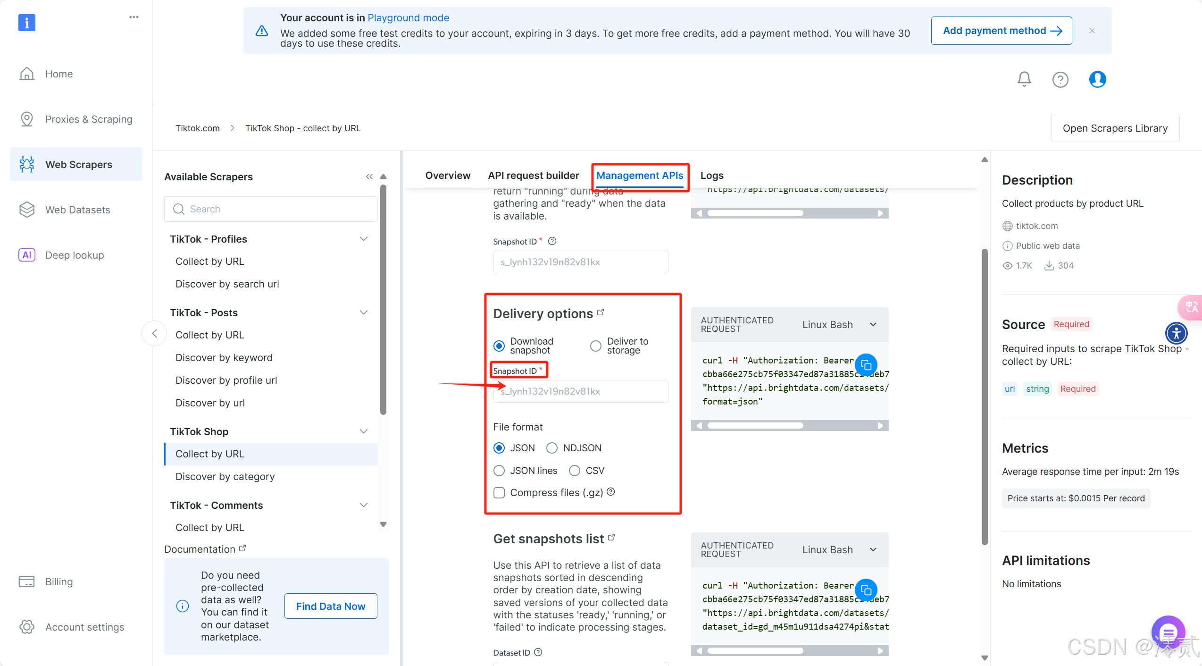Focus the Delivery options Snapshot ID field
Image resolution: width=1202 pixels, height=666 pixels.
click(x=580, y=391)
